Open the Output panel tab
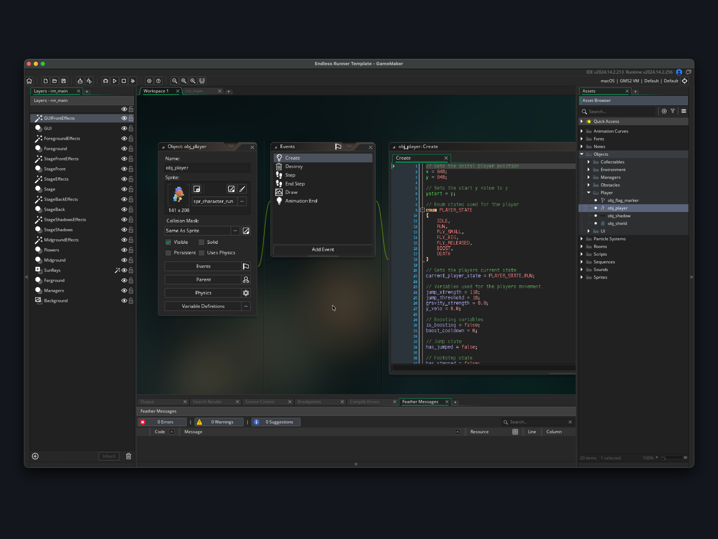 tap(147, 402)
